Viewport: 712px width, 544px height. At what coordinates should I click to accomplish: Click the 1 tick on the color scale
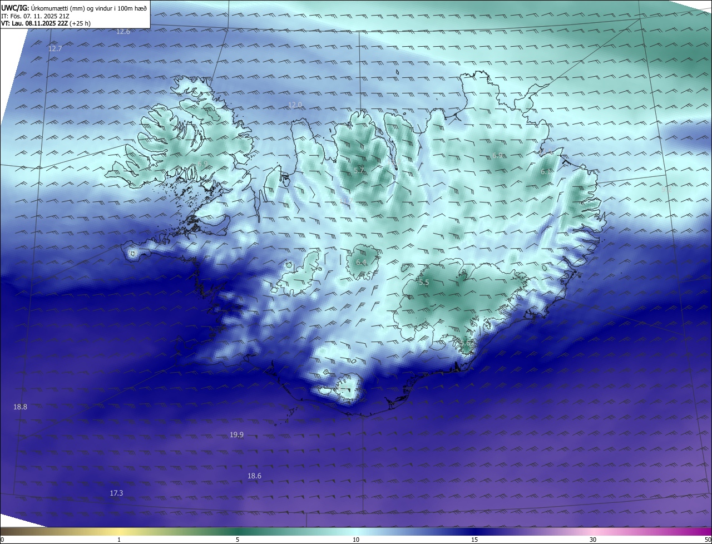(119, 540)
